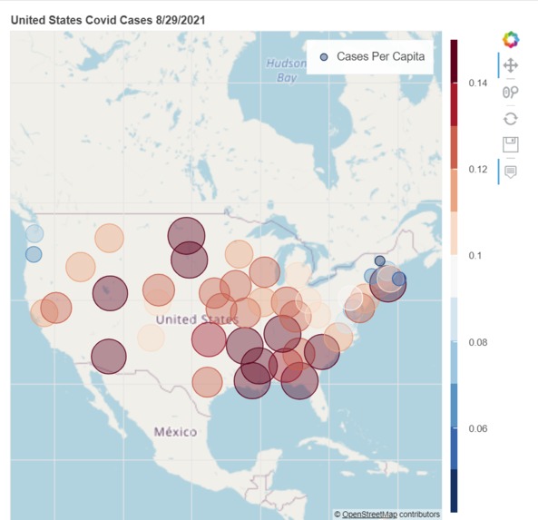Click the plot title United States Covid Cases
The image size is (538, 520).
pyautogui.click(x=108, y=20)
